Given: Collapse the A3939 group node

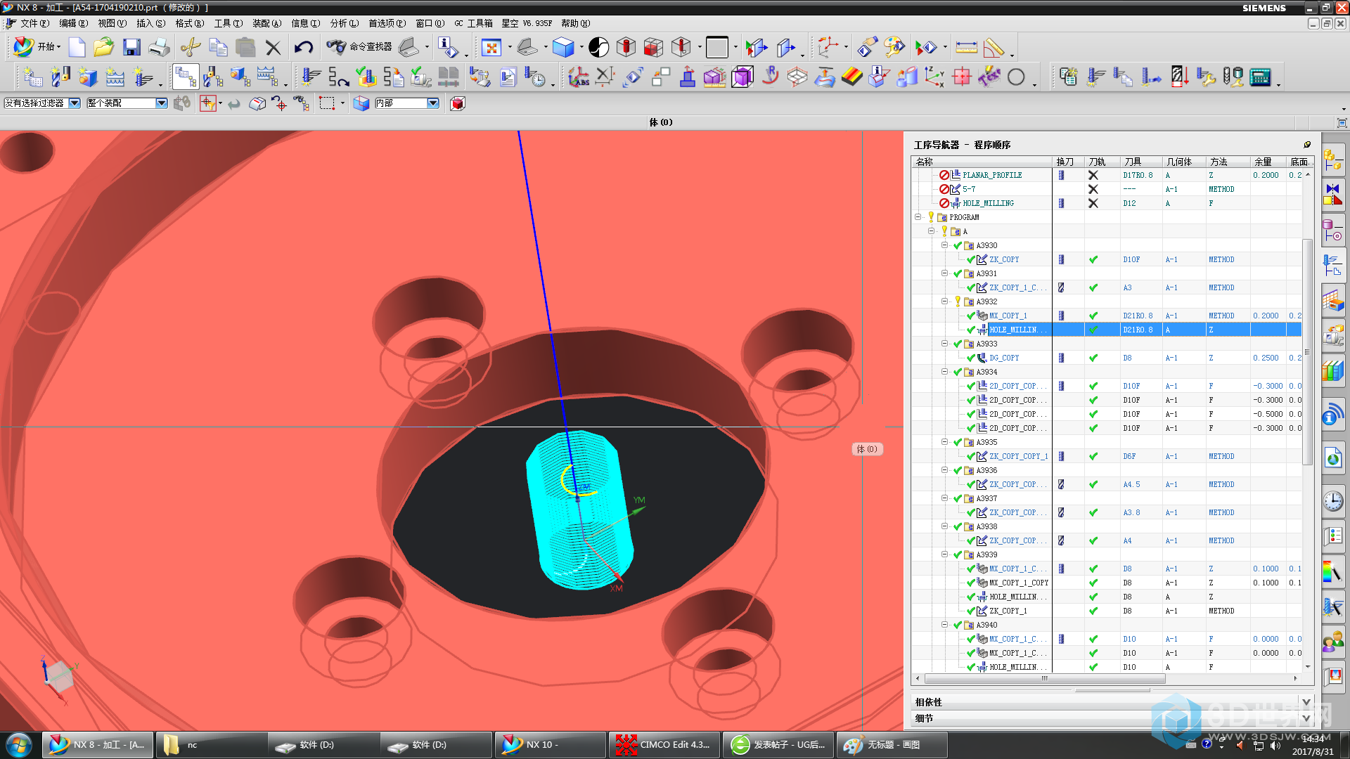Looking at the screenshot, I should (944, 554).
